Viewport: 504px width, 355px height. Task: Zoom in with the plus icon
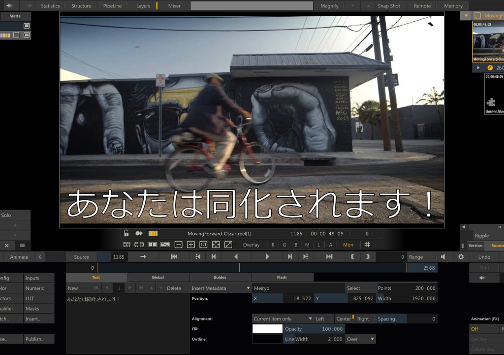click(x=191, y=245)
